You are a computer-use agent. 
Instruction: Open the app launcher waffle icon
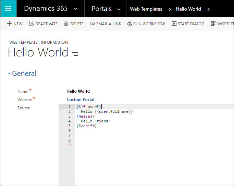(8, 9)
